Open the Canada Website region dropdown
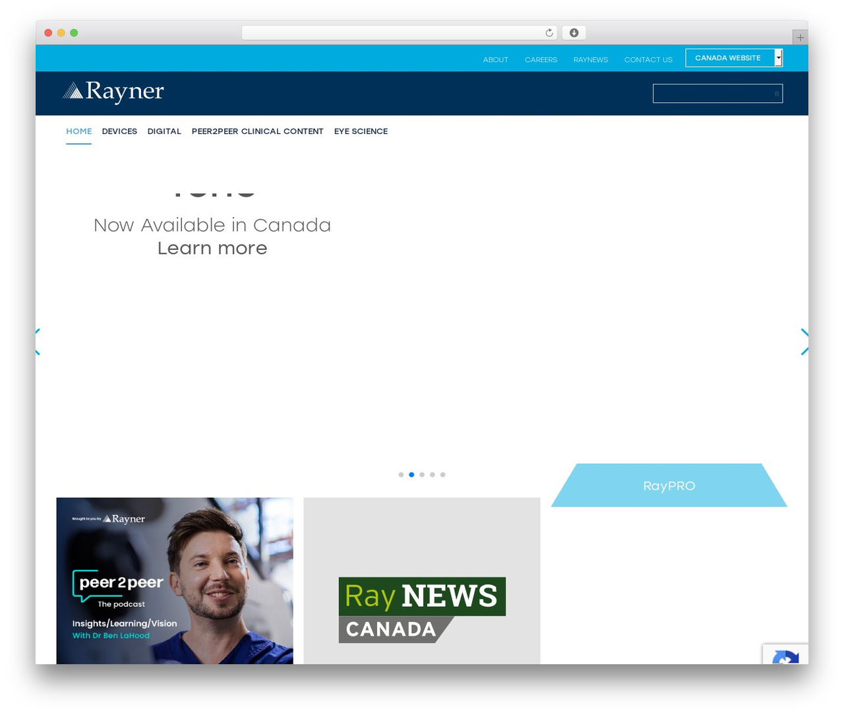The image size is (844, 715). [734, 58]
